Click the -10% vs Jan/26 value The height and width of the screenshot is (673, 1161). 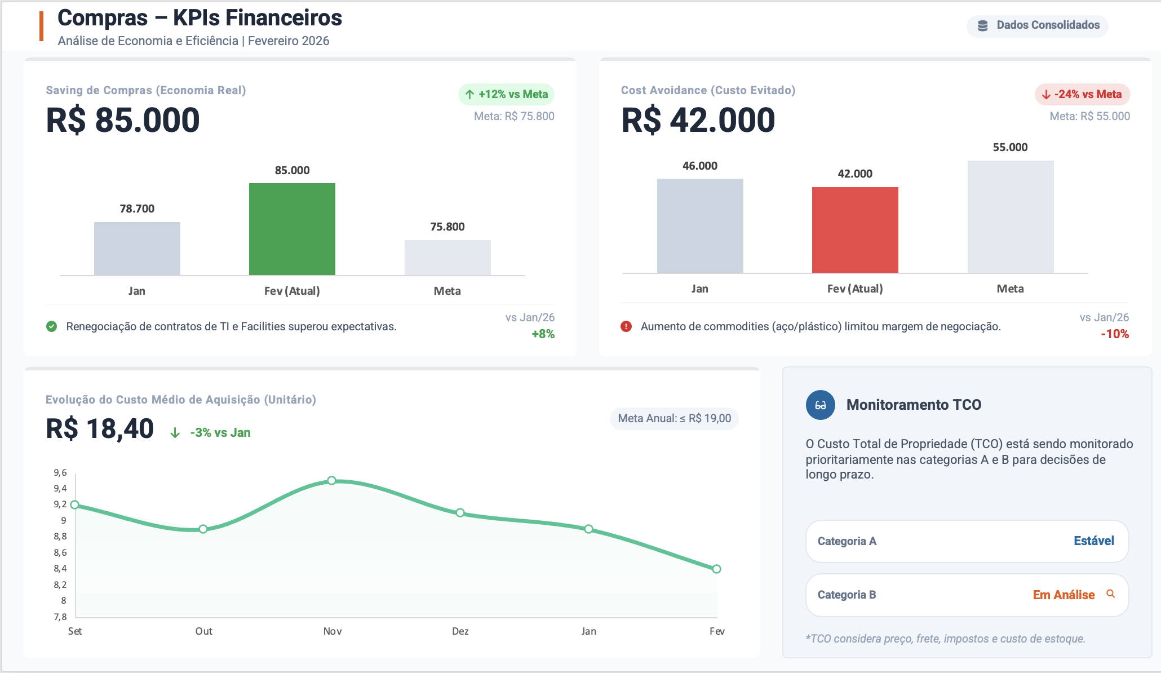coord(1115,334)
